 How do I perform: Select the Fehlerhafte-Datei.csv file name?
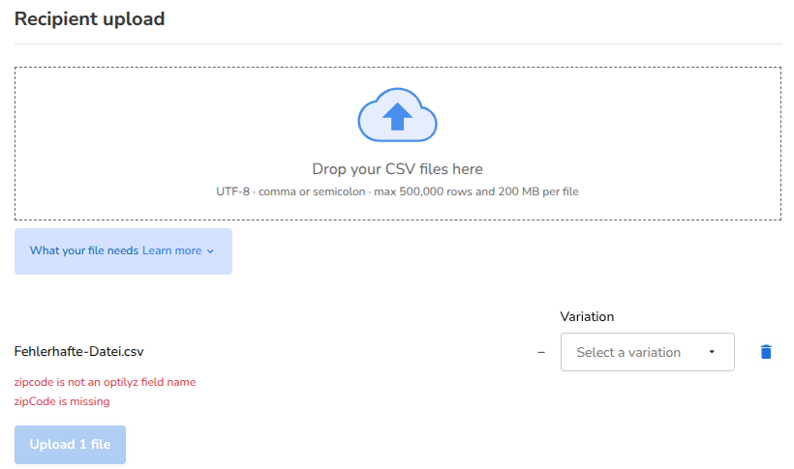(x=79, y=352)
